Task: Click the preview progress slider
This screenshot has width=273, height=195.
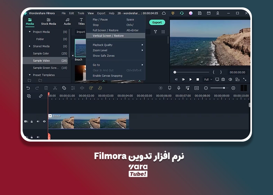Action: (191, 72)
